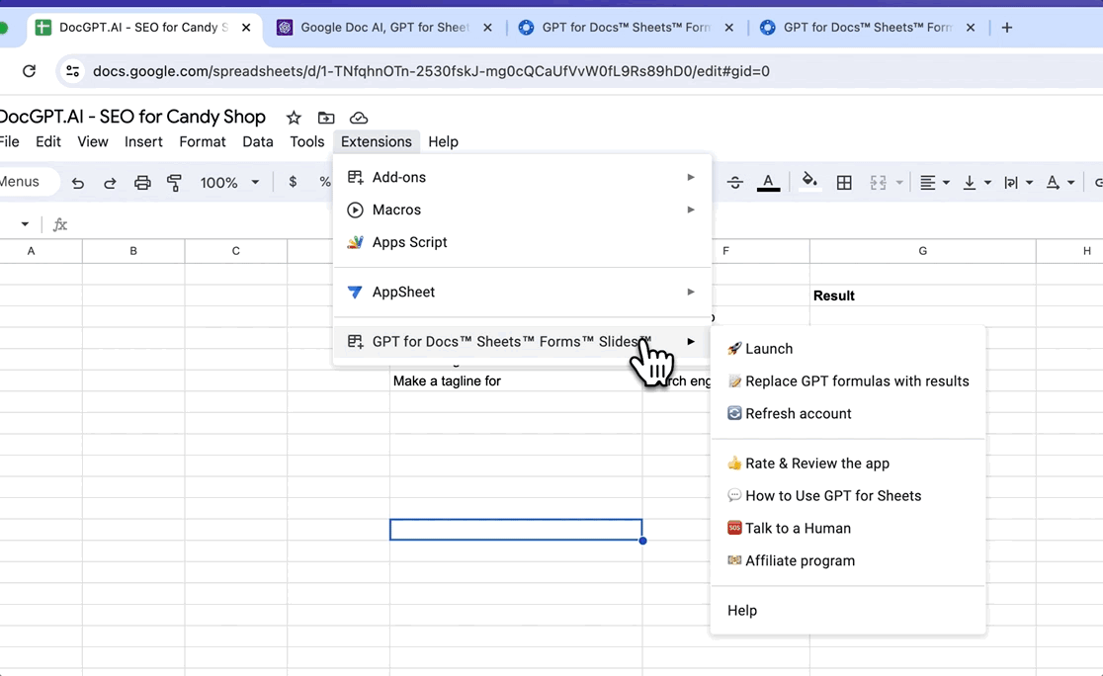Viewport: 1103px width, 676px height.
Task: Click the print icon
Action: (x=142, y=183)
